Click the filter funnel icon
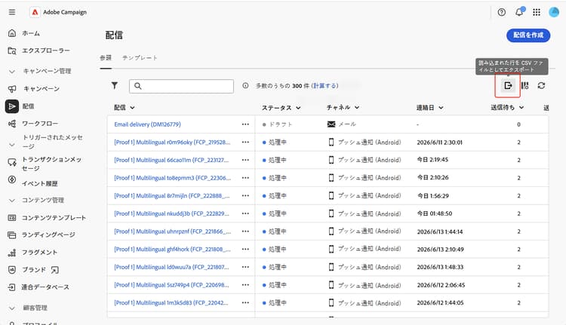The width and height of the screenshot is (566, 325). pyautogui.click(x=115, y=85)
